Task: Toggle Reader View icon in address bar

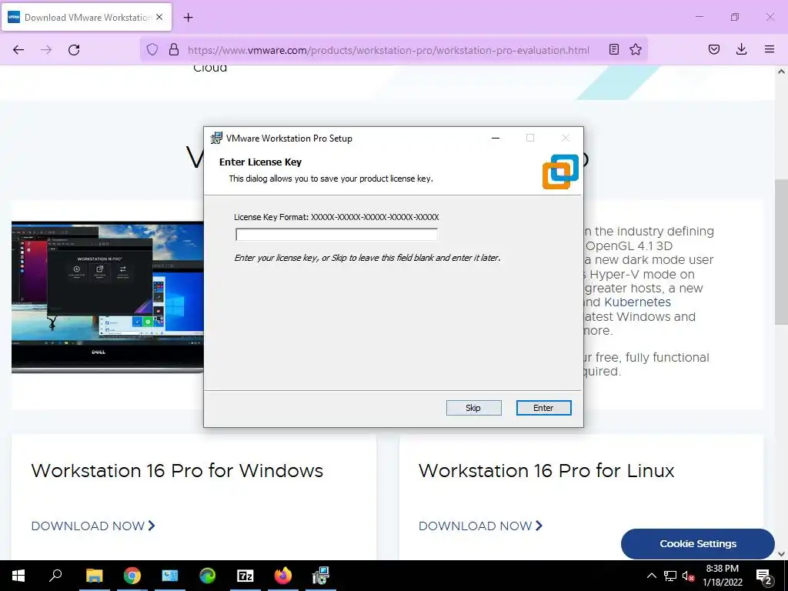Action: 613,49
